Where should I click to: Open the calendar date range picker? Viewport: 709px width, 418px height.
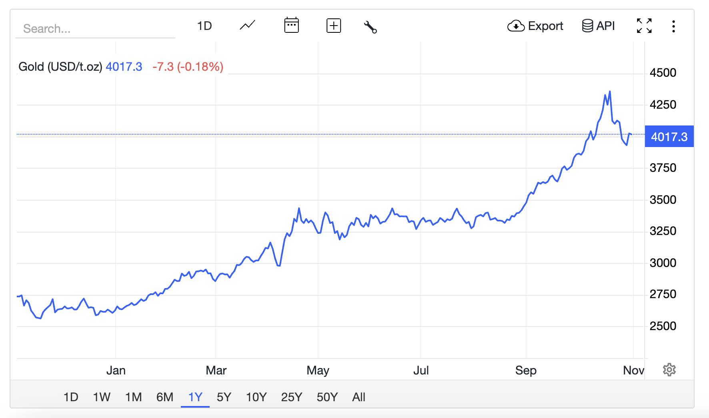coord(292,25)
